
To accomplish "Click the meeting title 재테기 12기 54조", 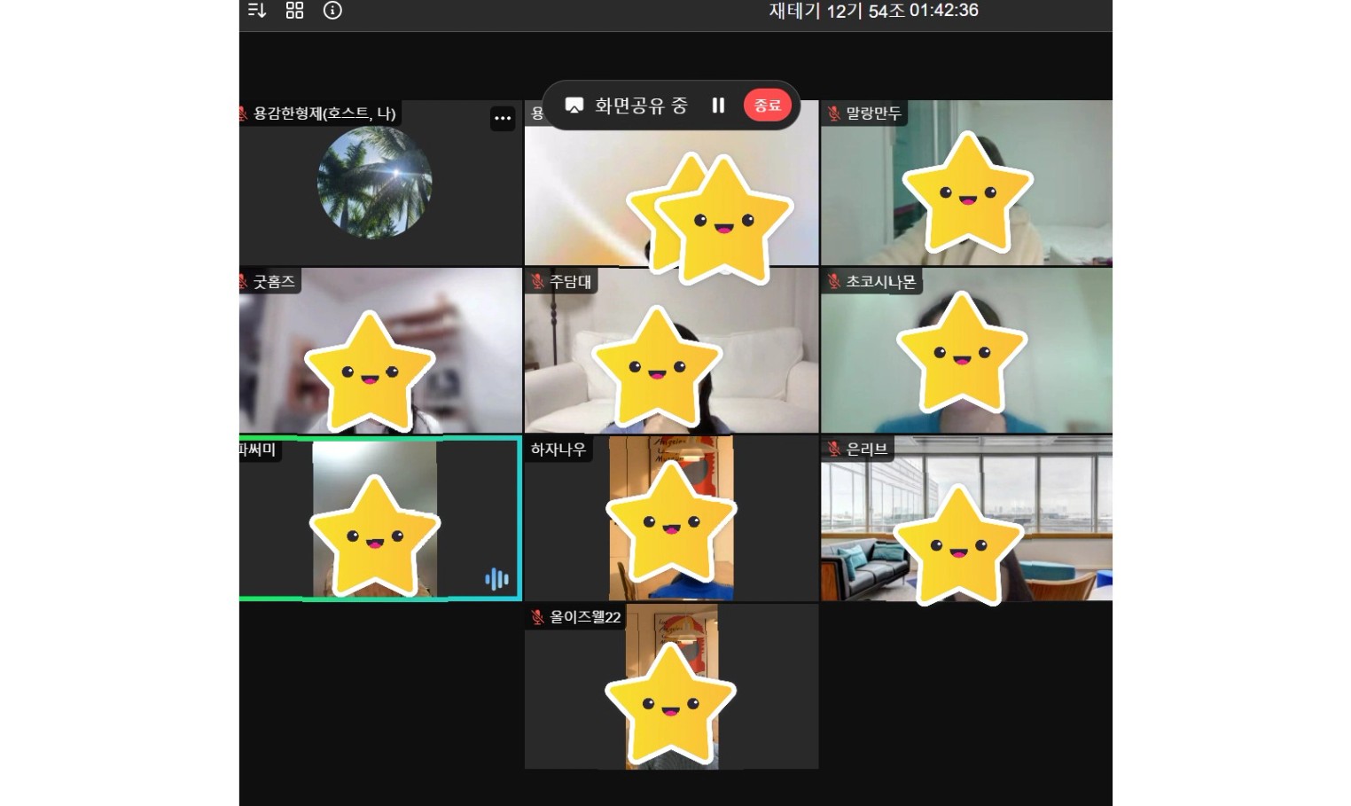I will (x=836, y=11).
